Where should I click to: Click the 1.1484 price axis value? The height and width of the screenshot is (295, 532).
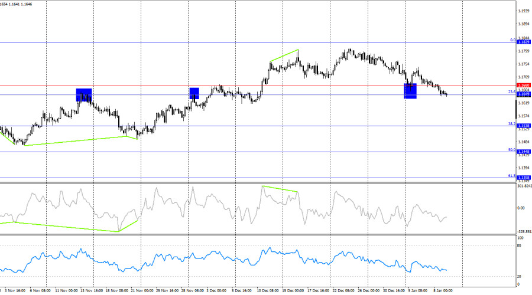point(524,142)
